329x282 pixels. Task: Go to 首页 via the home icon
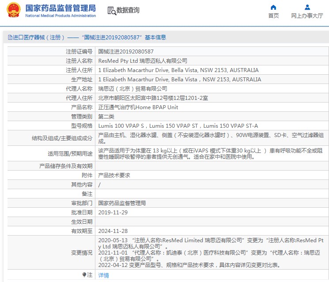click(273, 8)
